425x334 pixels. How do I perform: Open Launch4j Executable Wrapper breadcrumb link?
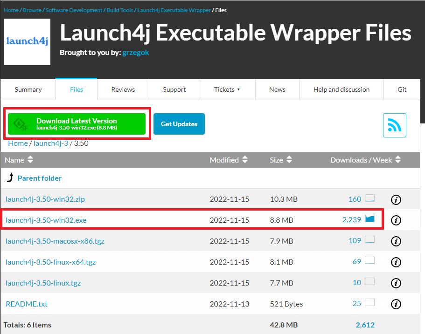coord(174,10)
